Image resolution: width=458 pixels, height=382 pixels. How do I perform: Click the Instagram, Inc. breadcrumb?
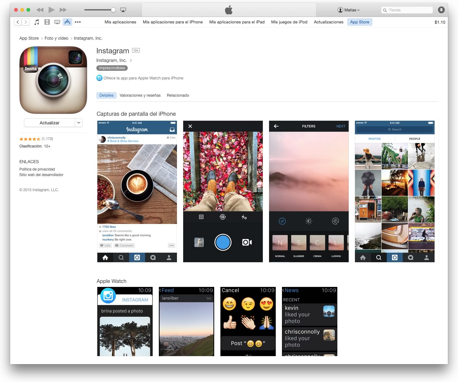[x=88, y=38]
